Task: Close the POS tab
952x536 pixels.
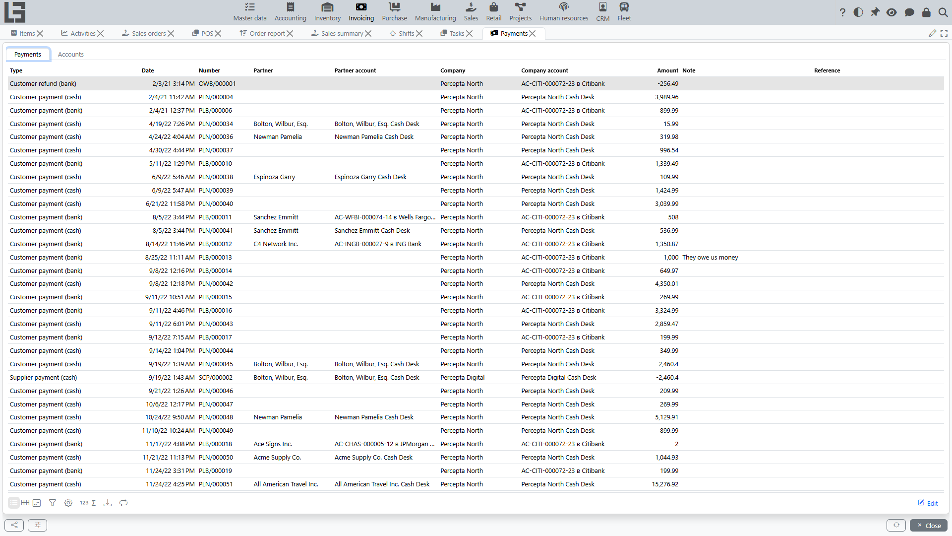Action: 218,34
